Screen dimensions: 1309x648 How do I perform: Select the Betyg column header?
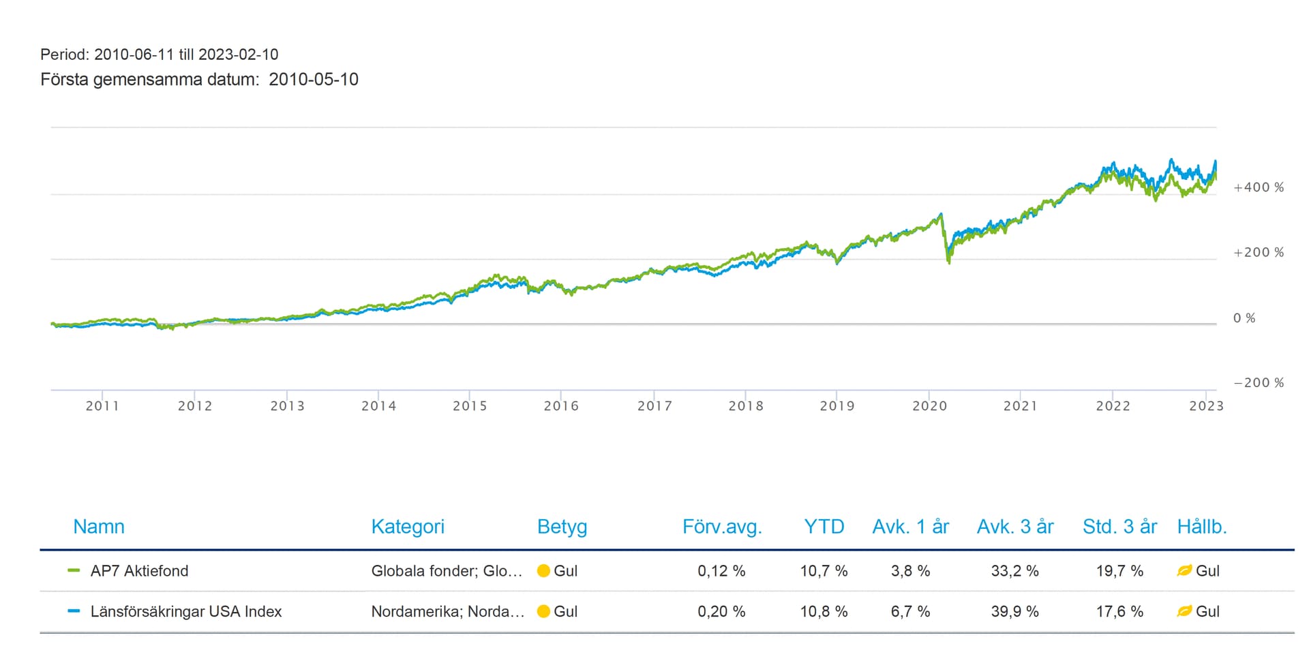pyautogui.click(x=562, y=527)
